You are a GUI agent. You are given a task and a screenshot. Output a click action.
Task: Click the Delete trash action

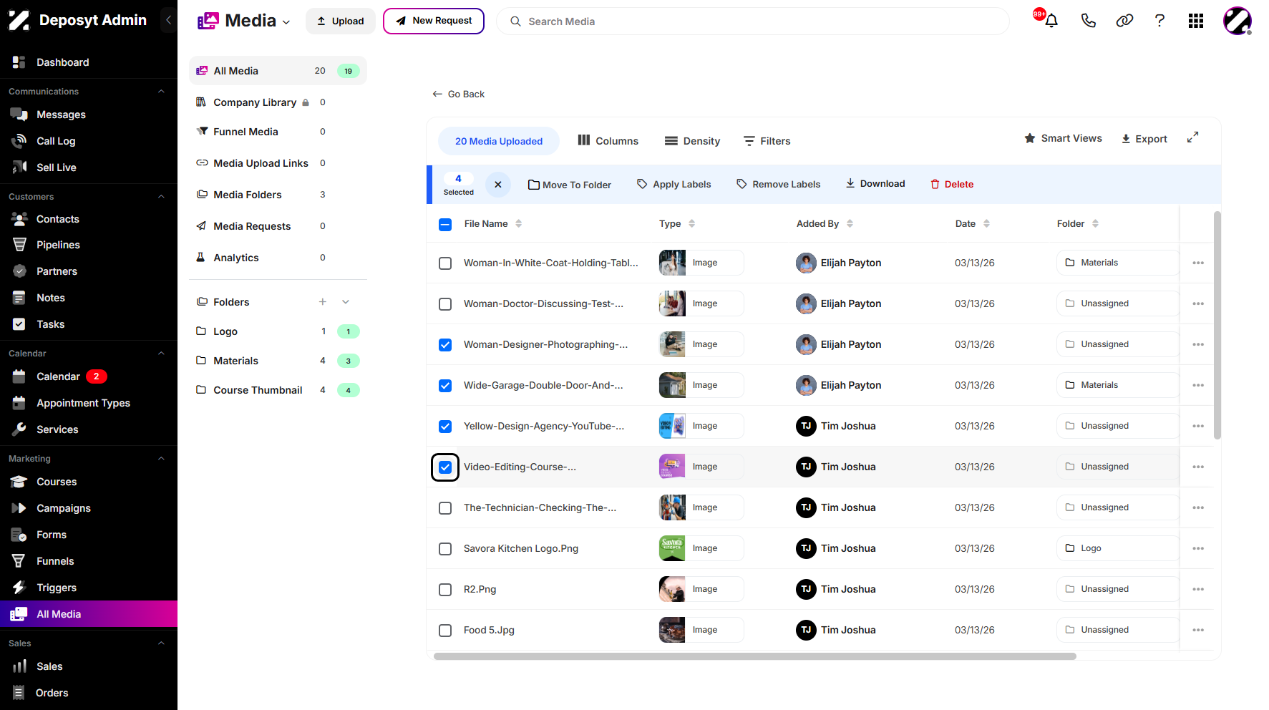coord(952,184)
